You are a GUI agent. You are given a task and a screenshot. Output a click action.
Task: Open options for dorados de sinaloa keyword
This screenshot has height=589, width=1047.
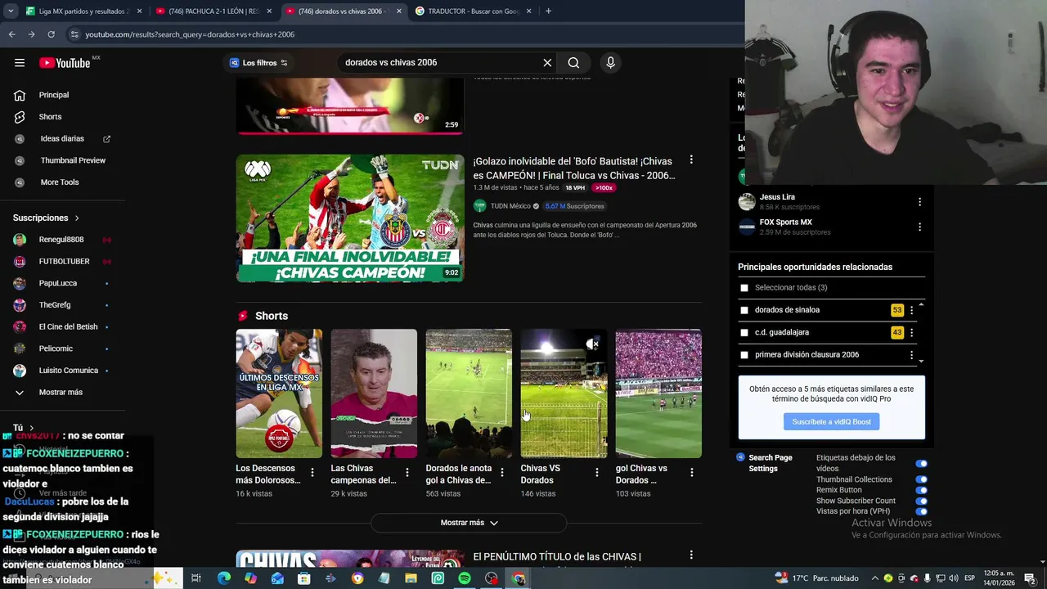911,310
